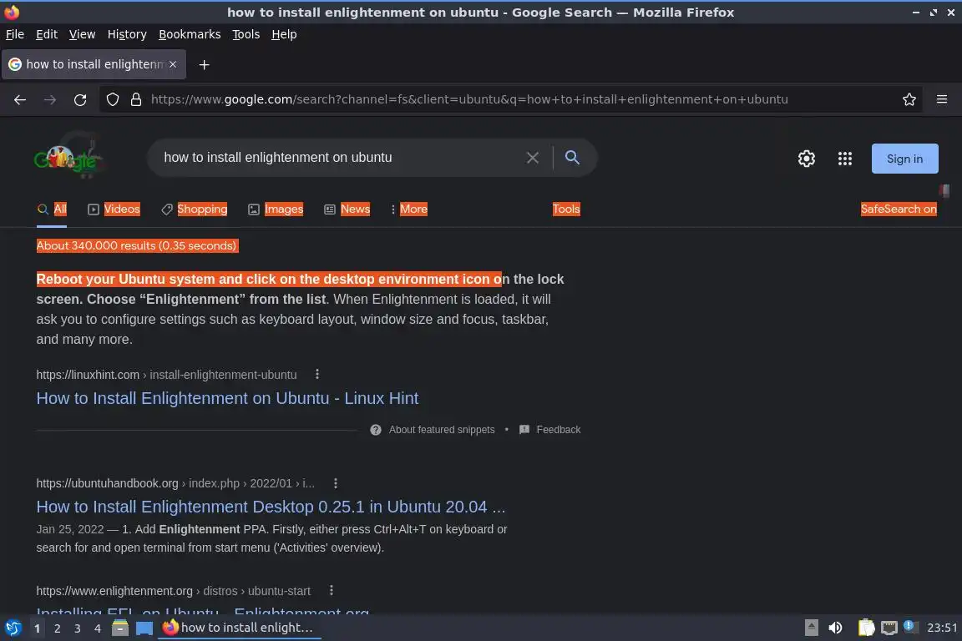Image resolution: width=962 pixels, height=641 pixels.
Task: Show desktop using the blue taskbar icon
Action: tap(144, 628)
